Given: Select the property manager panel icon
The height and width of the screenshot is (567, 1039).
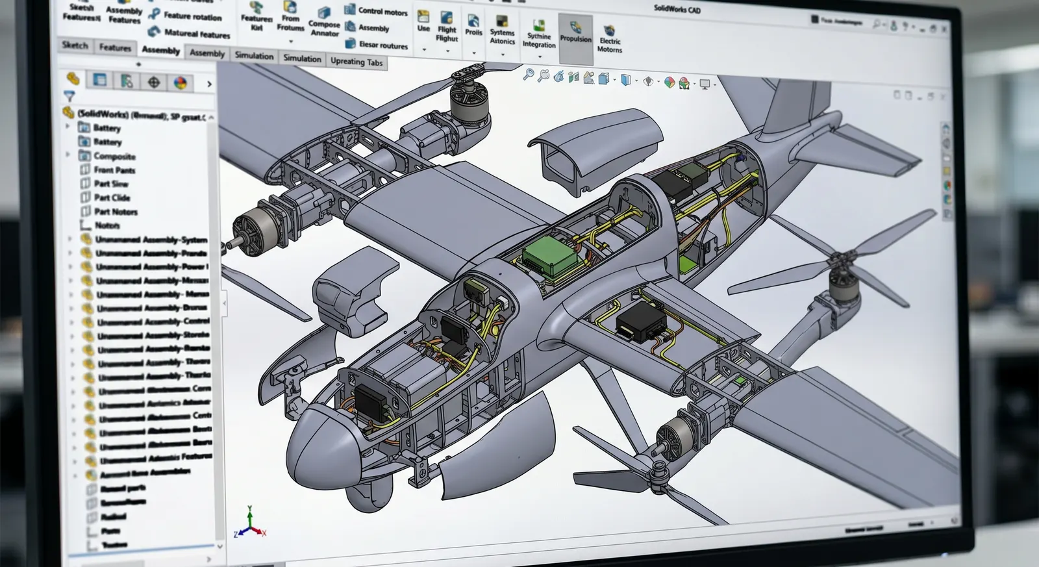Looking at the screenshot, I should (x=99, y=80).
